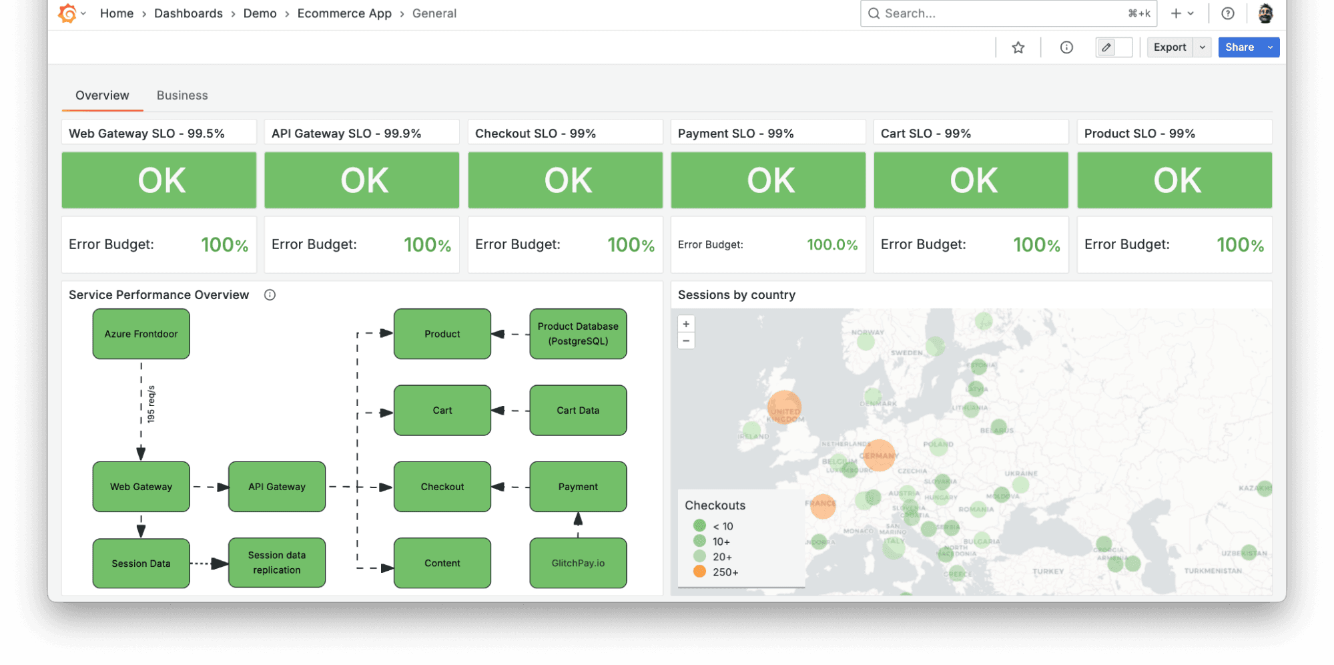Click the Grafana logo icon
This screenshot has width=1334, height=665.
tap(67, 13)
